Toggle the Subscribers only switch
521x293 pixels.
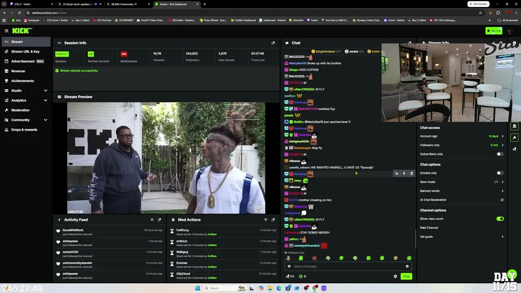tap(500, 154)
